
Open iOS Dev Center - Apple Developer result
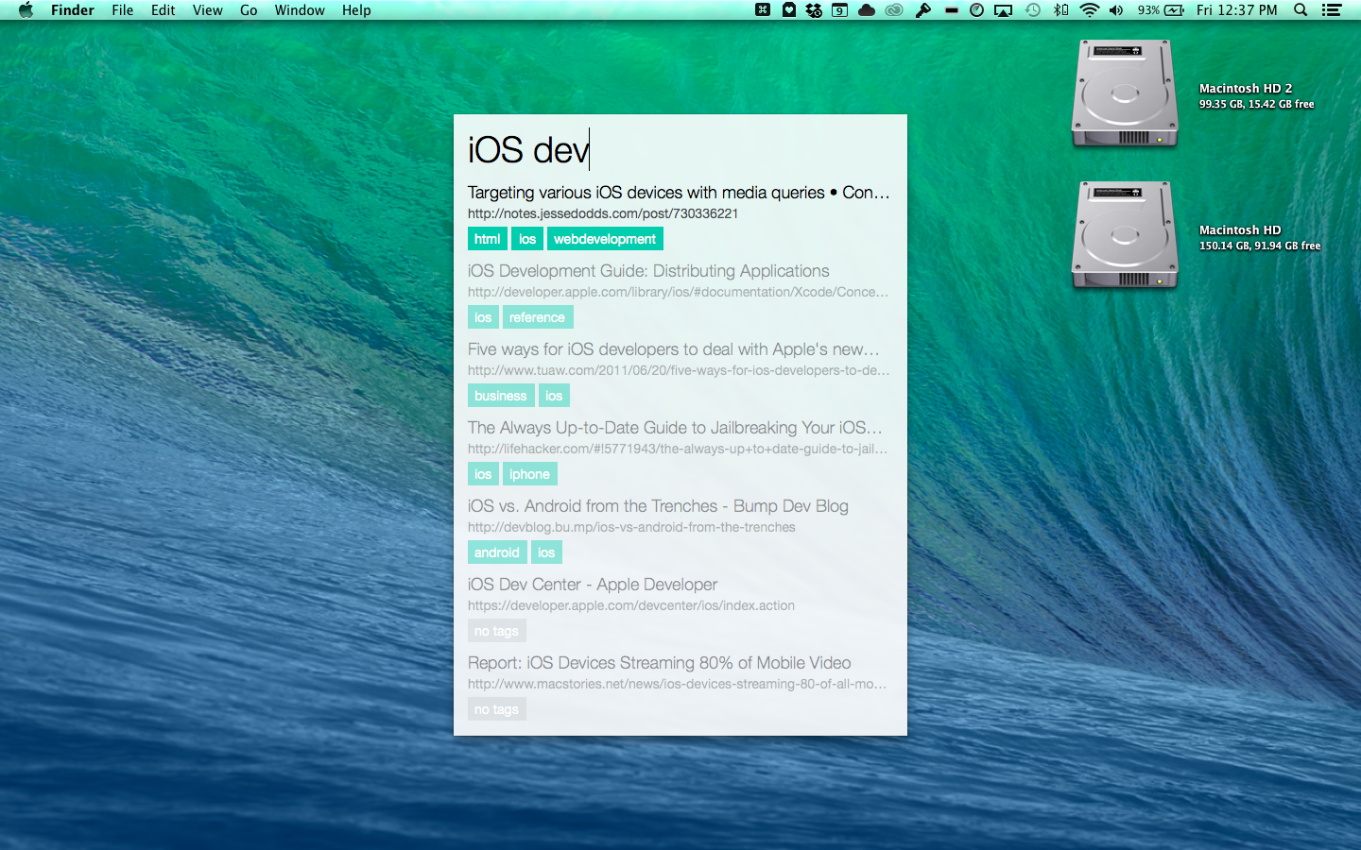point(593,585)
